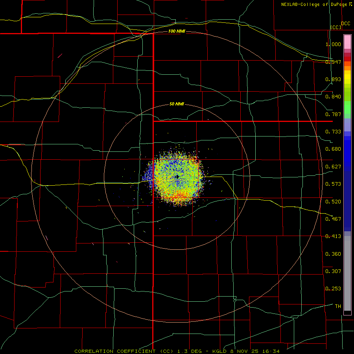
Task: Click the [CC] units label
Action: (x=336, y=27)
